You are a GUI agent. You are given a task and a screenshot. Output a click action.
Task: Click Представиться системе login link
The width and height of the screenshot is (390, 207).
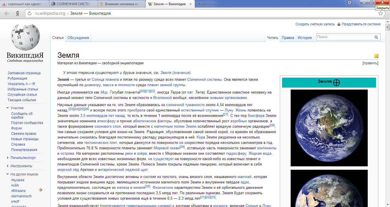click(361, 24)
